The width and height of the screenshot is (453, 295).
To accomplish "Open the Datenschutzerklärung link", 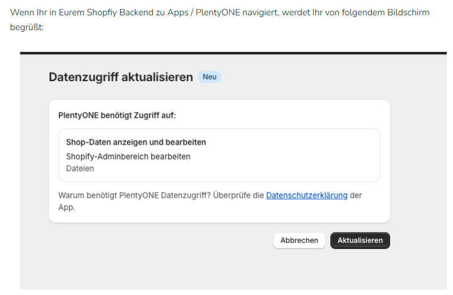I will pyautogui.click(x=306, y=195).
